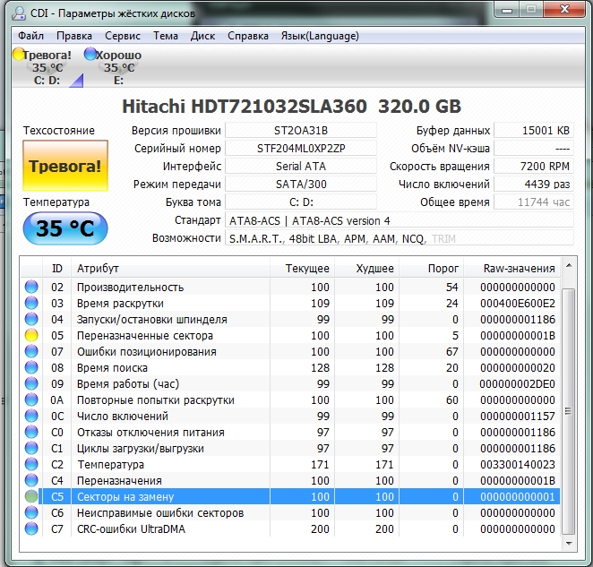Click the vertical scrollbar thumb of attribute list

pyautogui.click(x=569, y=411)
